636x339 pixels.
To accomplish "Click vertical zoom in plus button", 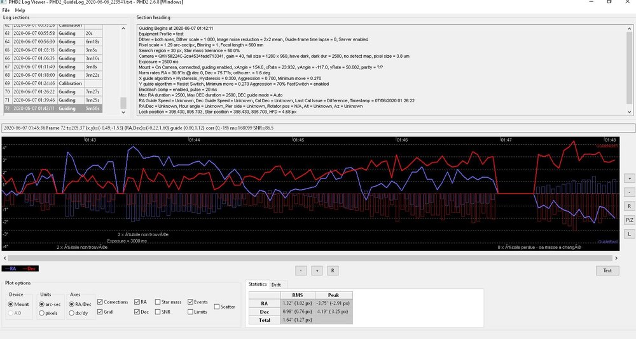I will pyautogui.click(x=629, y=178).
